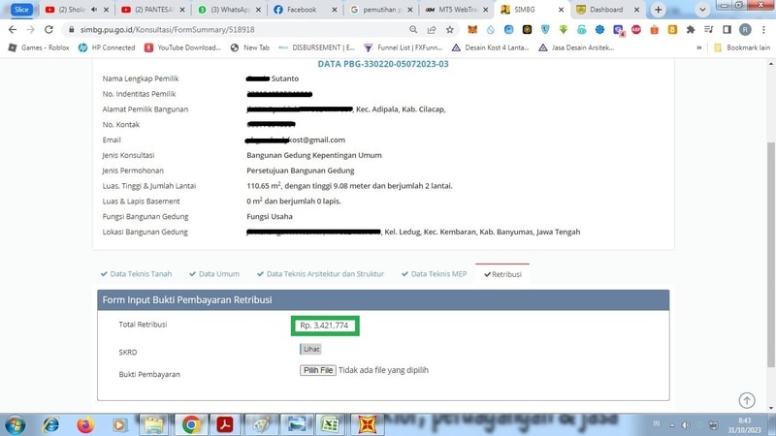Click Pilih File to upload Bukti Pembayaran
776x436 pixels.
click(x=318, y=370)
